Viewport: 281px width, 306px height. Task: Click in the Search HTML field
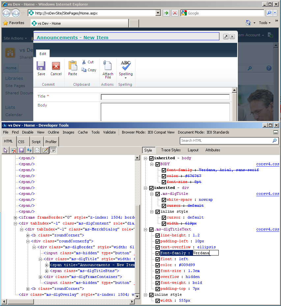(226, 140)
